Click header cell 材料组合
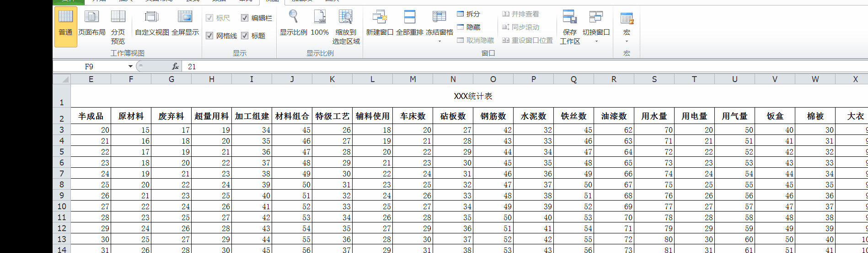Image resolution: width=868 pixels, height=253 pixels. point(292,116)
